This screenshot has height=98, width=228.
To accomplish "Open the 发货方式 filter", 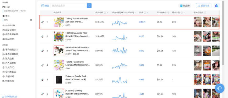I will tap(8, 67).
